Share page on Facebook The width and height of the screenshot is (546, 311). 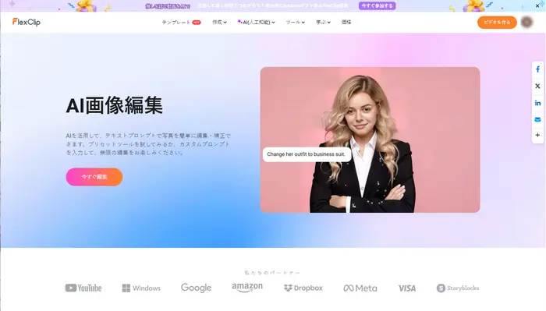point(537,69)
